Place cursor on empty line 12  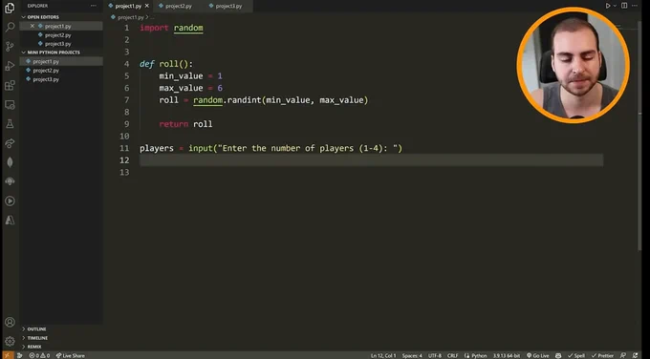tap(371, 160)
